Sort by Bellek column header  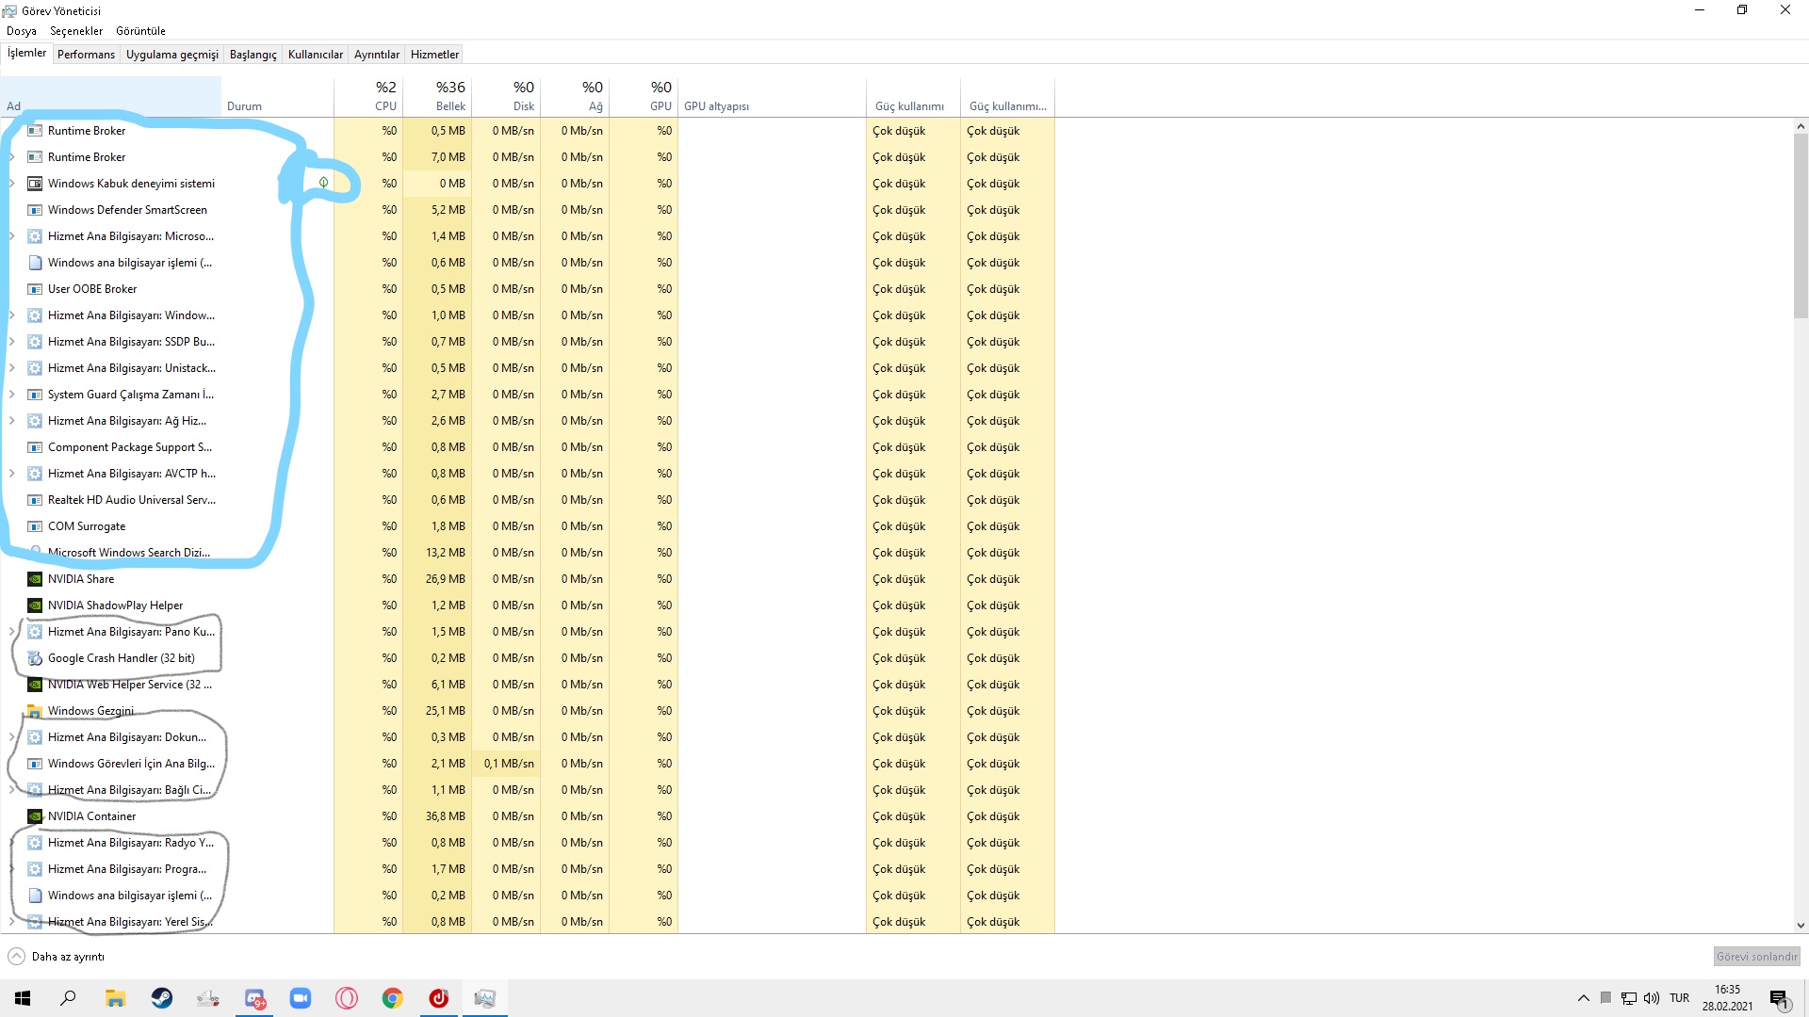(437, 96)
